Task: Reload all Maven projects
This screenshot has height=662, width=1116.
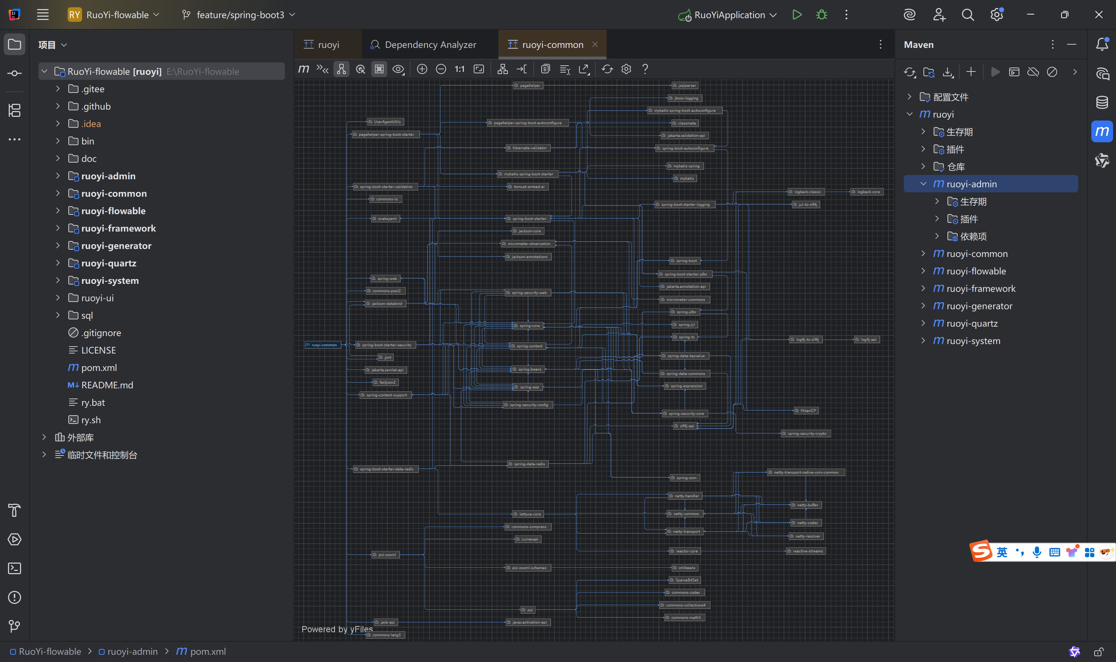Action: click(910, 72)
